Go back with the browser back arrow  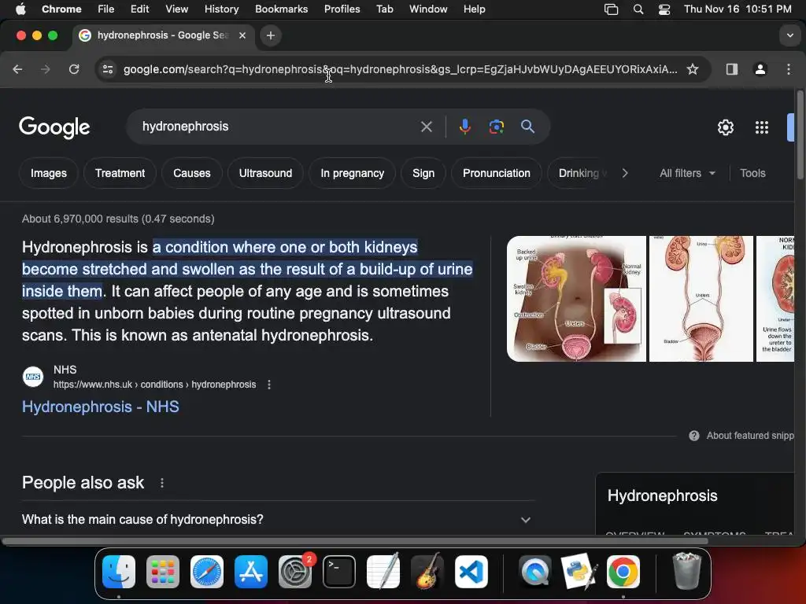(17, 69)
